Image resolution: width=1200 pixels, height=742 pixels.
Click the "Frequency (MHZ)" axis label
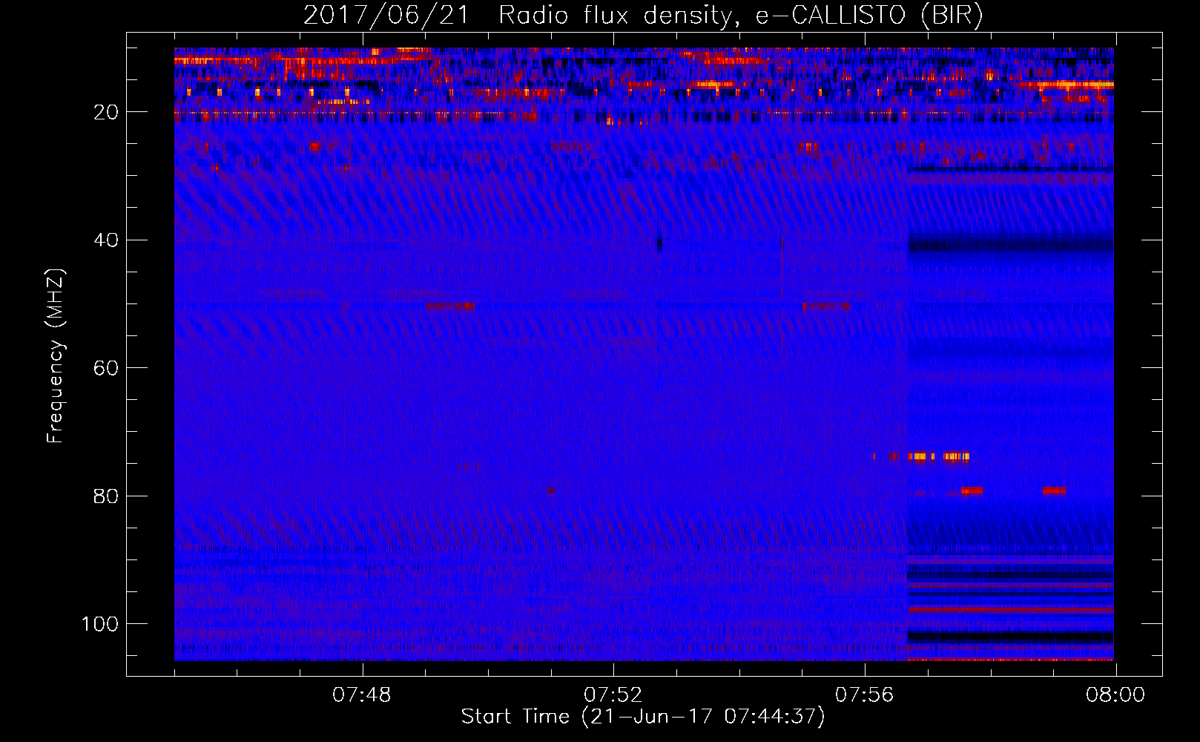point(56,356)
